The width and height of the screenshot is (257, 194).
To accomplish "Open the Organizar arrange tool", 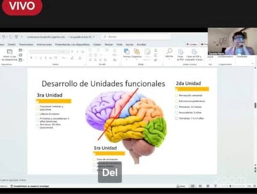I will [137, 54].
